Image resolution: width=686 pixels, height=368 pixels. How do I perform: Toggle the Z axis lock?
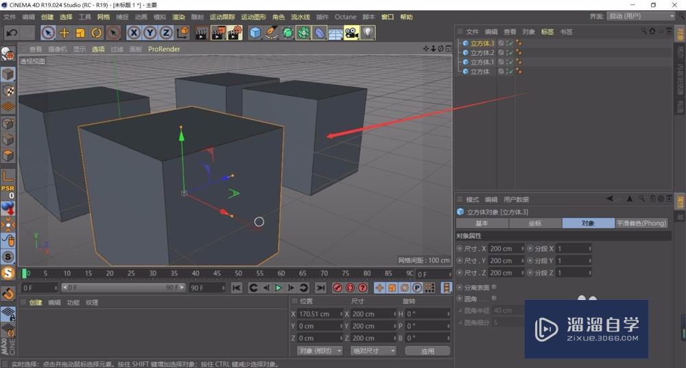166,33
